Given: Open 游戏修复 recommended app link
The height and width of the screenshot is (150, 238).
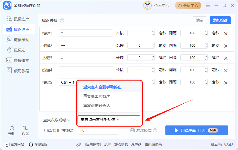Looking at the screenshot, I should (x=121, y=144).
